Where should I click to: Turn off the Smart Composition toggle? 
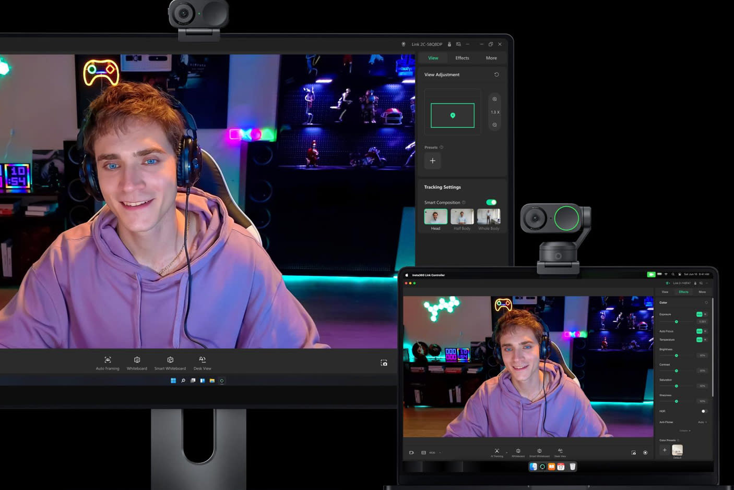pos(491,202)
